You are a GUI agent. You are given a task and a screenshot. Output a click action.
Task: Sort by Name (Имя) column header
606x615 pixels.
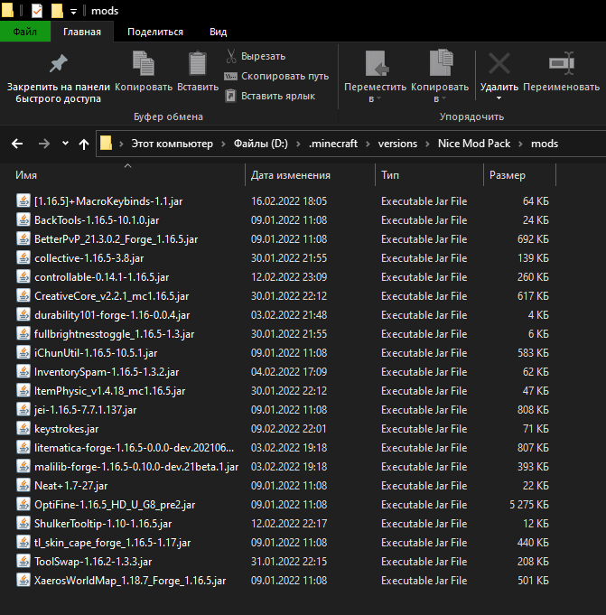click(127, 175)
